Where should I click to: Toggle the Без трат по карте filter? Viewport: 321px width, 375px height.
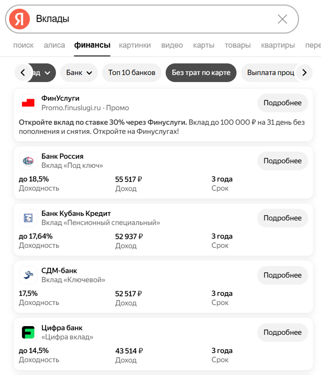pos(201,73)
